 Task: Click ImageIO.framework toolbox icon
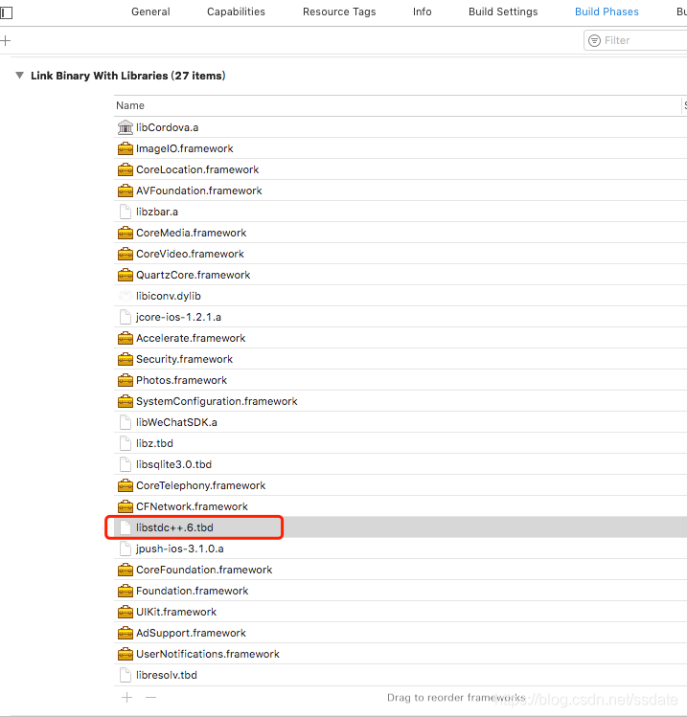(x=125, y=148)
